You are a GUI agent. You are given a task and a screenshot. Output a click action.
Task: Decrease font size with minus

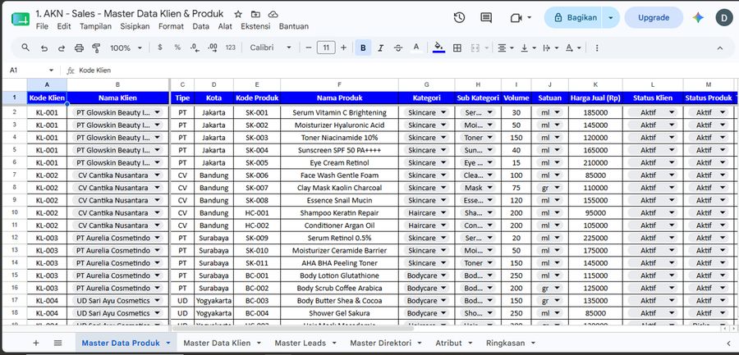[x=308, y=48]
